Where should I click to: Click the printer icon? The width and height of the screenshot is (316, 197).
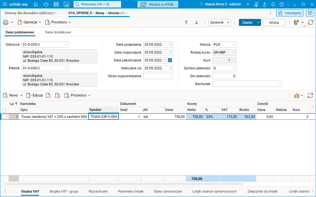(6, 22)
